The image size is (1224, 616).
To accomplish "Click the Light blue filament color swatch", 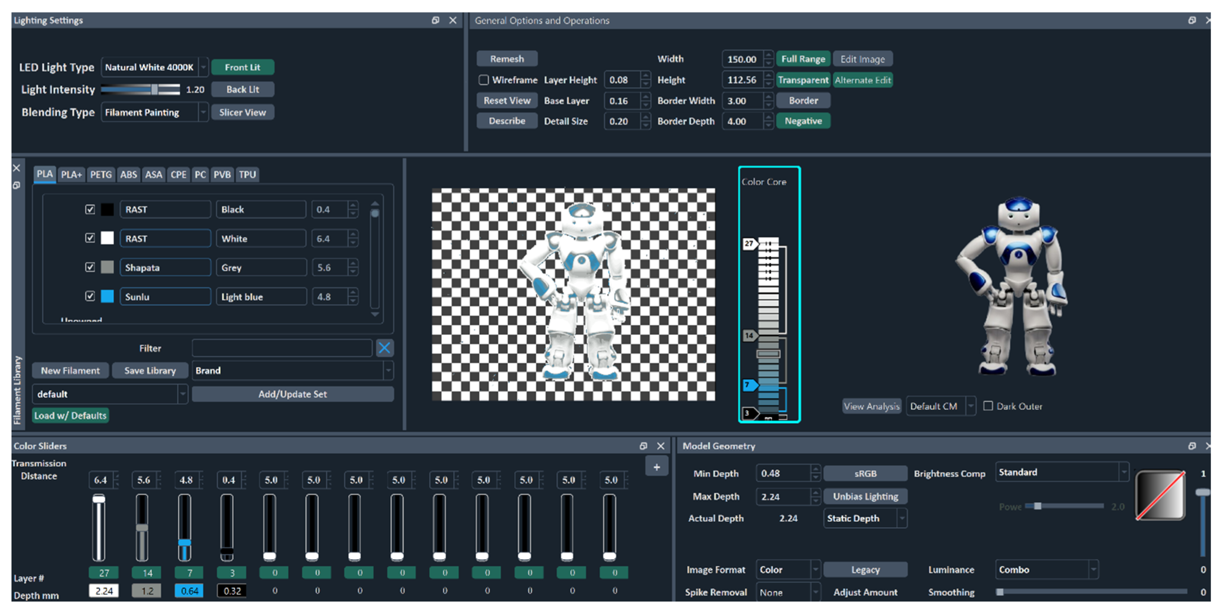I will coord(107,296).
